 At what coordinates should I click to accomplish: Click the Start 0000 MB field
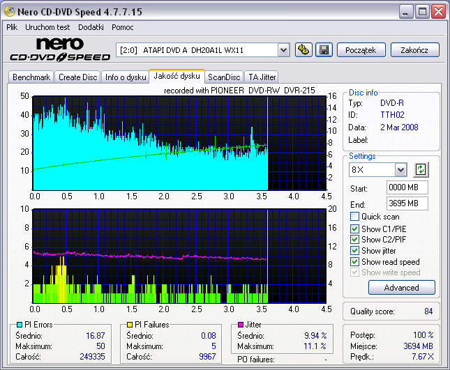click(407, 187)
